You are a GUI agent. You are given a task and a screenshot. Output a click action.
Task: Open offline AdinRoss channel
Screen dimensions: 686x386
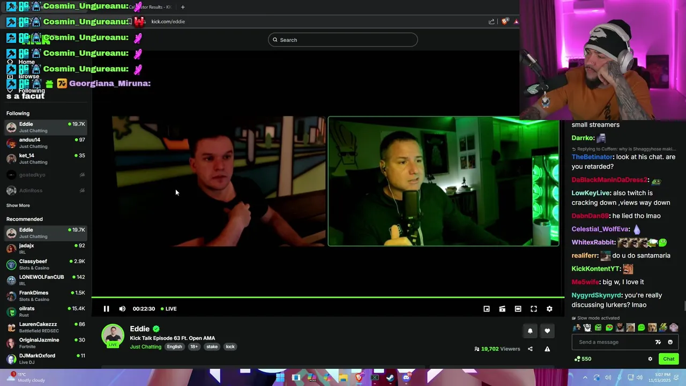[46, 190]
